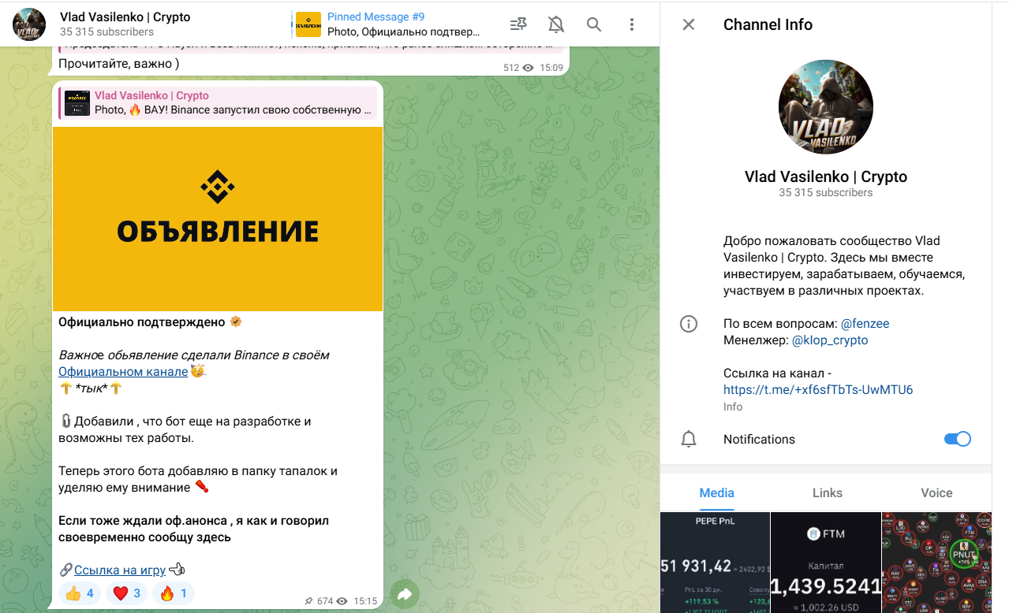
Task: Click the forward arrow button beside the post
Action: pos(405,594)
